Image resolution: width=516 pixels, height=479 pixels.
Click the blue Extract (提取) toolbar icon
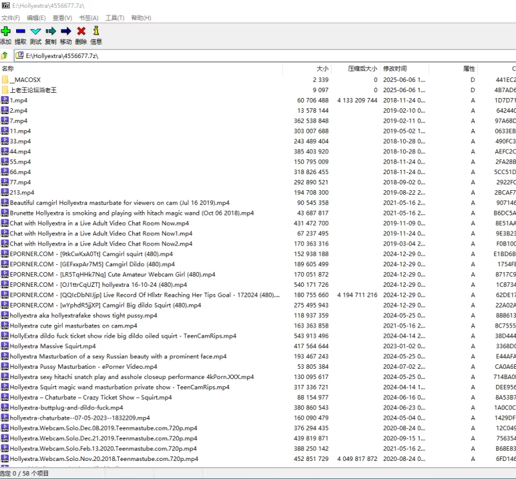[x=21, y=31]
